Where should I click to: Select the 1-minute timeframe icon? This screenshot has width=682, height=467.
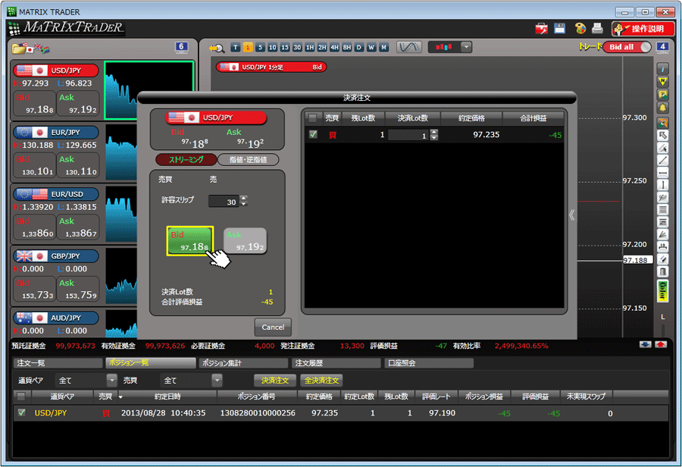248,48
